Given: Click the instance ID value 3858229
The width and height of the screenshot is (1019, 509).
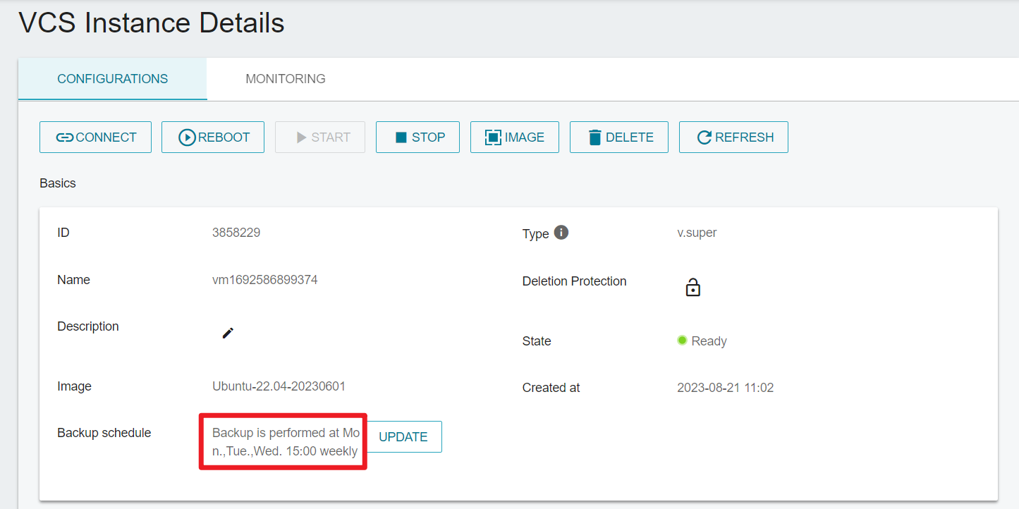Looking at the screenshot, I should click(236, 233).
